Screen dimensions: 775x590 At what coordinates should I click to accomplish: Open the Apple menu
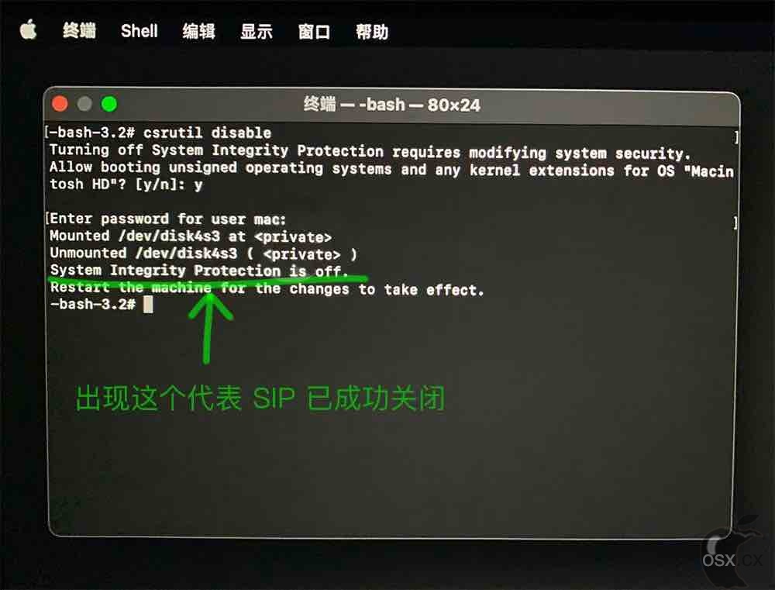point(28,29)
